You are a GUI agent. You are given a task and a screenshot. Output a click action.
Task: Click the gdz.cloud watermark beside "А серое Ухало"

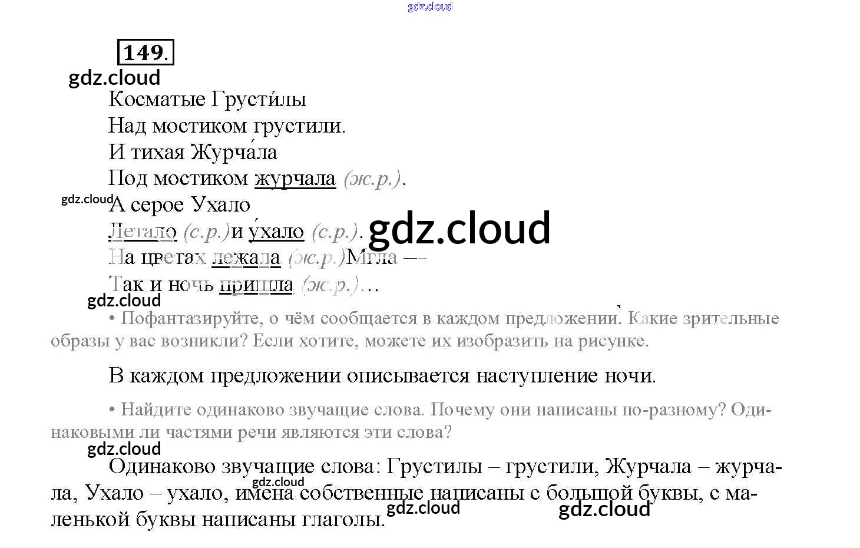(87, 199)
